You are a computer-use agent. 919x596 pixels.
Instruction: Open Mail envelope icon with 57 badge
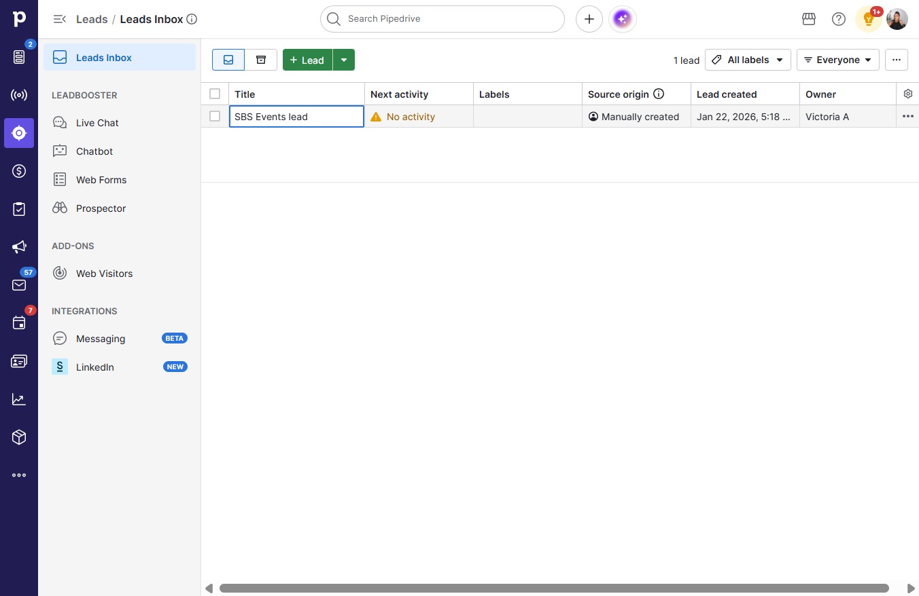(19, 285)
